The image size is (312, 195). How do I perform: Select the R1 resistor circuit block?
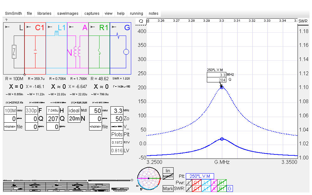pos(99,48)
